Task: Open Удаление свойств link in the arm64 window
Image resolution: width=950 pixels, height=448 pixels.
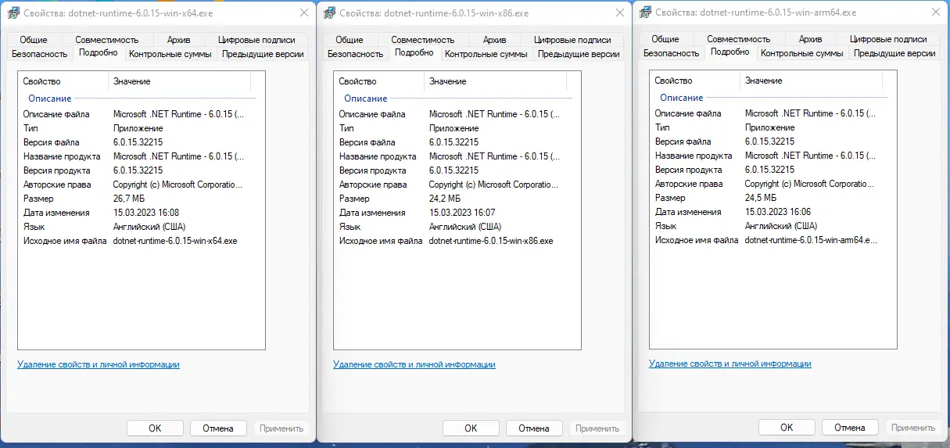Action: [x=730, y=364]
